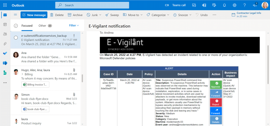
Task: Open the Categorize dropdown
Action: pos(158,15)
